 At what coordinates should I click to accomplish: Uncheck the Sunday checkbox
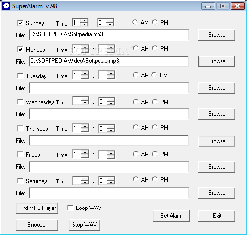click(20, 23)
